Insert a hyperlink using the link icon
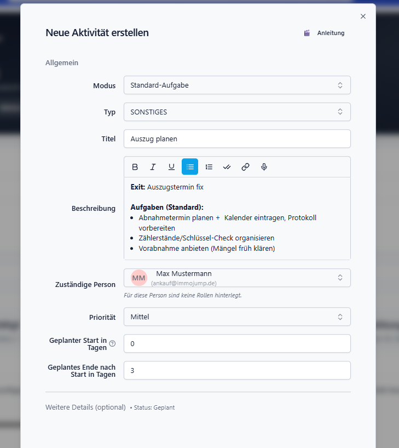Image resolution: width=399 pixels, height=448 pixels. click(245, 167)
